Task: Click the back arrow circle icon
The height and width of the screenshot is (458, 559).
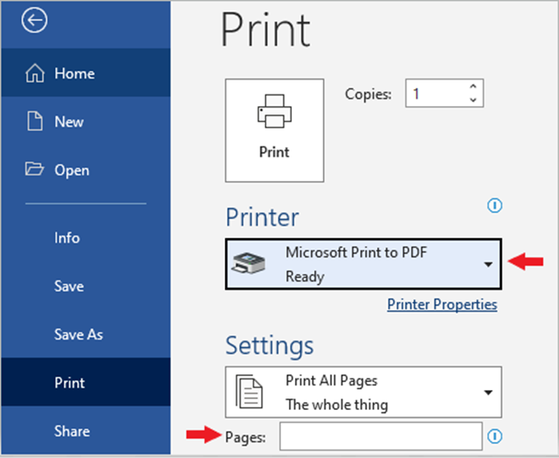Action: pyautogui.click(x=34, y=20)
